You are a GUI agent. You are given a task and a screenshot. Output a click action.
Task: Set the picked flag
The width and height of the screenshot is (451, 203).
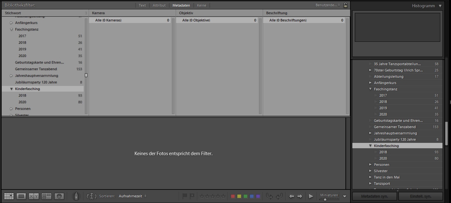pos(185,196)
